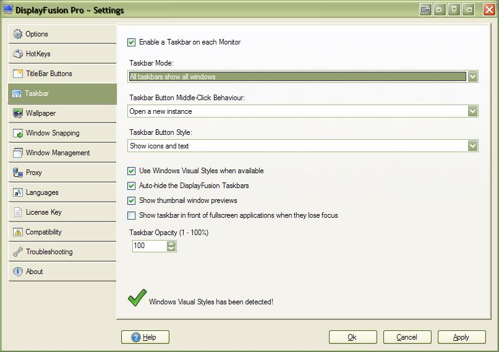Click the Proxy network icon

[x=17, y=173]
